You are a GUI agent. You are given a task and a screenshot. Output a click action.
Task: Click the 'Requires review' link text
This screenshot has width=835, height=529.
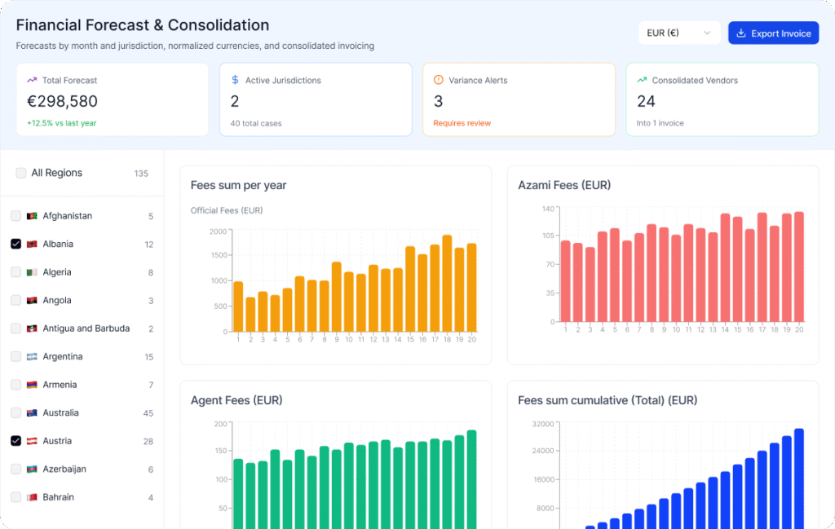[x=462, y=123]
